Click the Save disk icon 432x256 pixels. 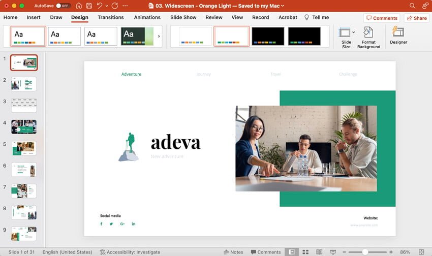[89, 6]
